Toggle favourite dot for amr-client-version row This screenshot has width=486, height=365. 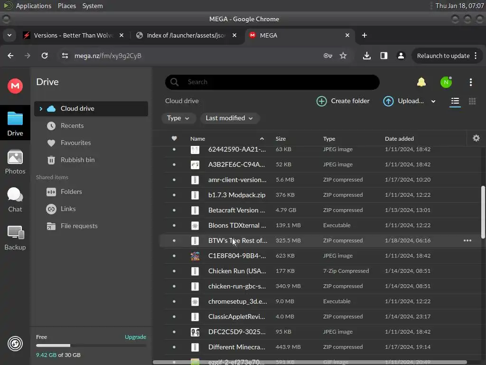coord(174,180)
